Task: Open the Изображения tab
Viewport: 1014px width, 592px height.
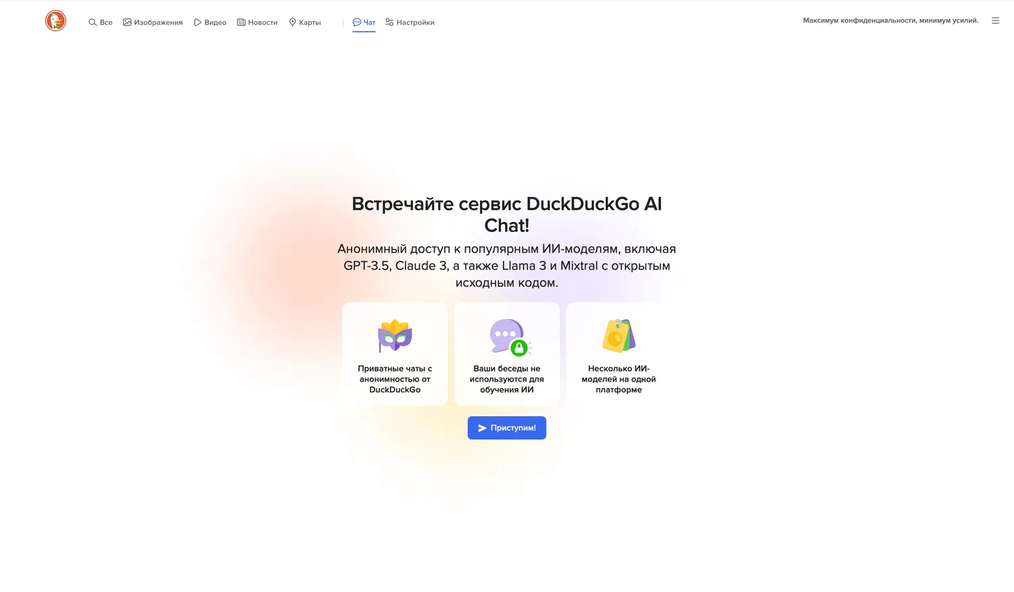Action: point(153,22)
